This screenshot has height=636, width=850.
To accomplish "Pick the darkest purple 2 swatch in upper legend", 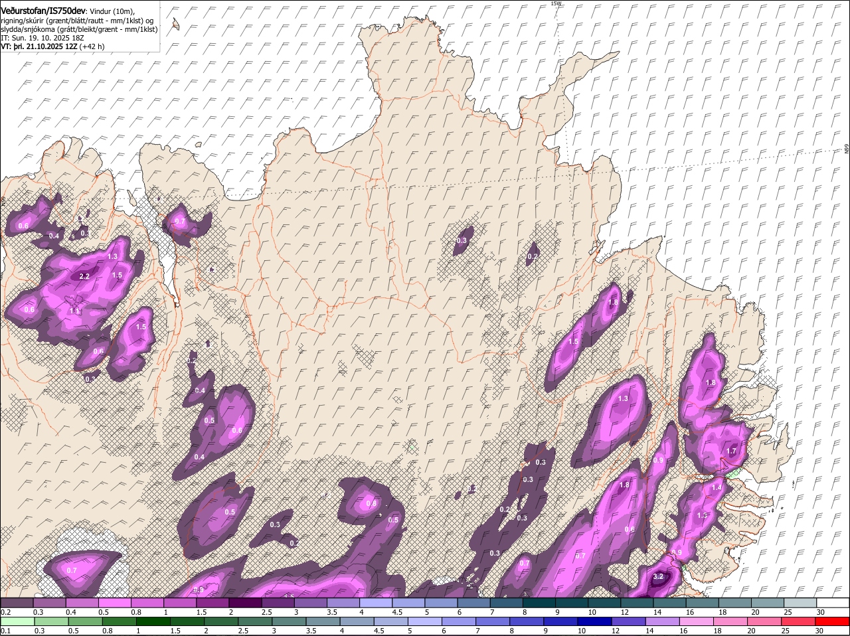I will 245,603.
